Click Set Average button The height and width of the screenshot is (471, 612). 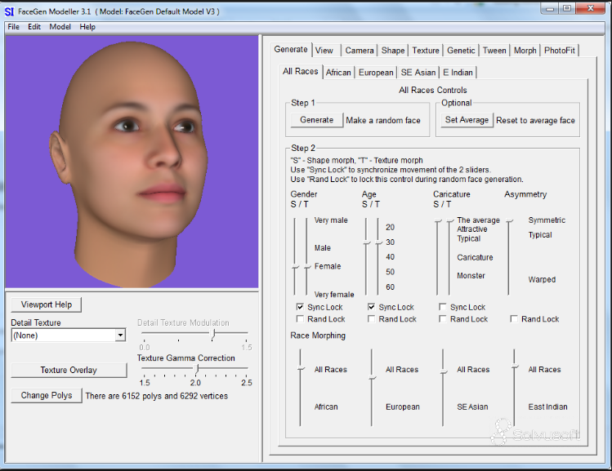point(467,120)
